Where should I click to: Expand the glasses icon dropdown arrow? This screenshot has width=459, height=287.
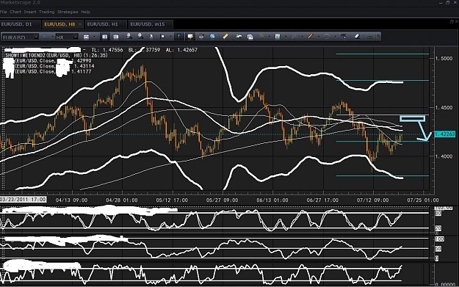point(53,37)
